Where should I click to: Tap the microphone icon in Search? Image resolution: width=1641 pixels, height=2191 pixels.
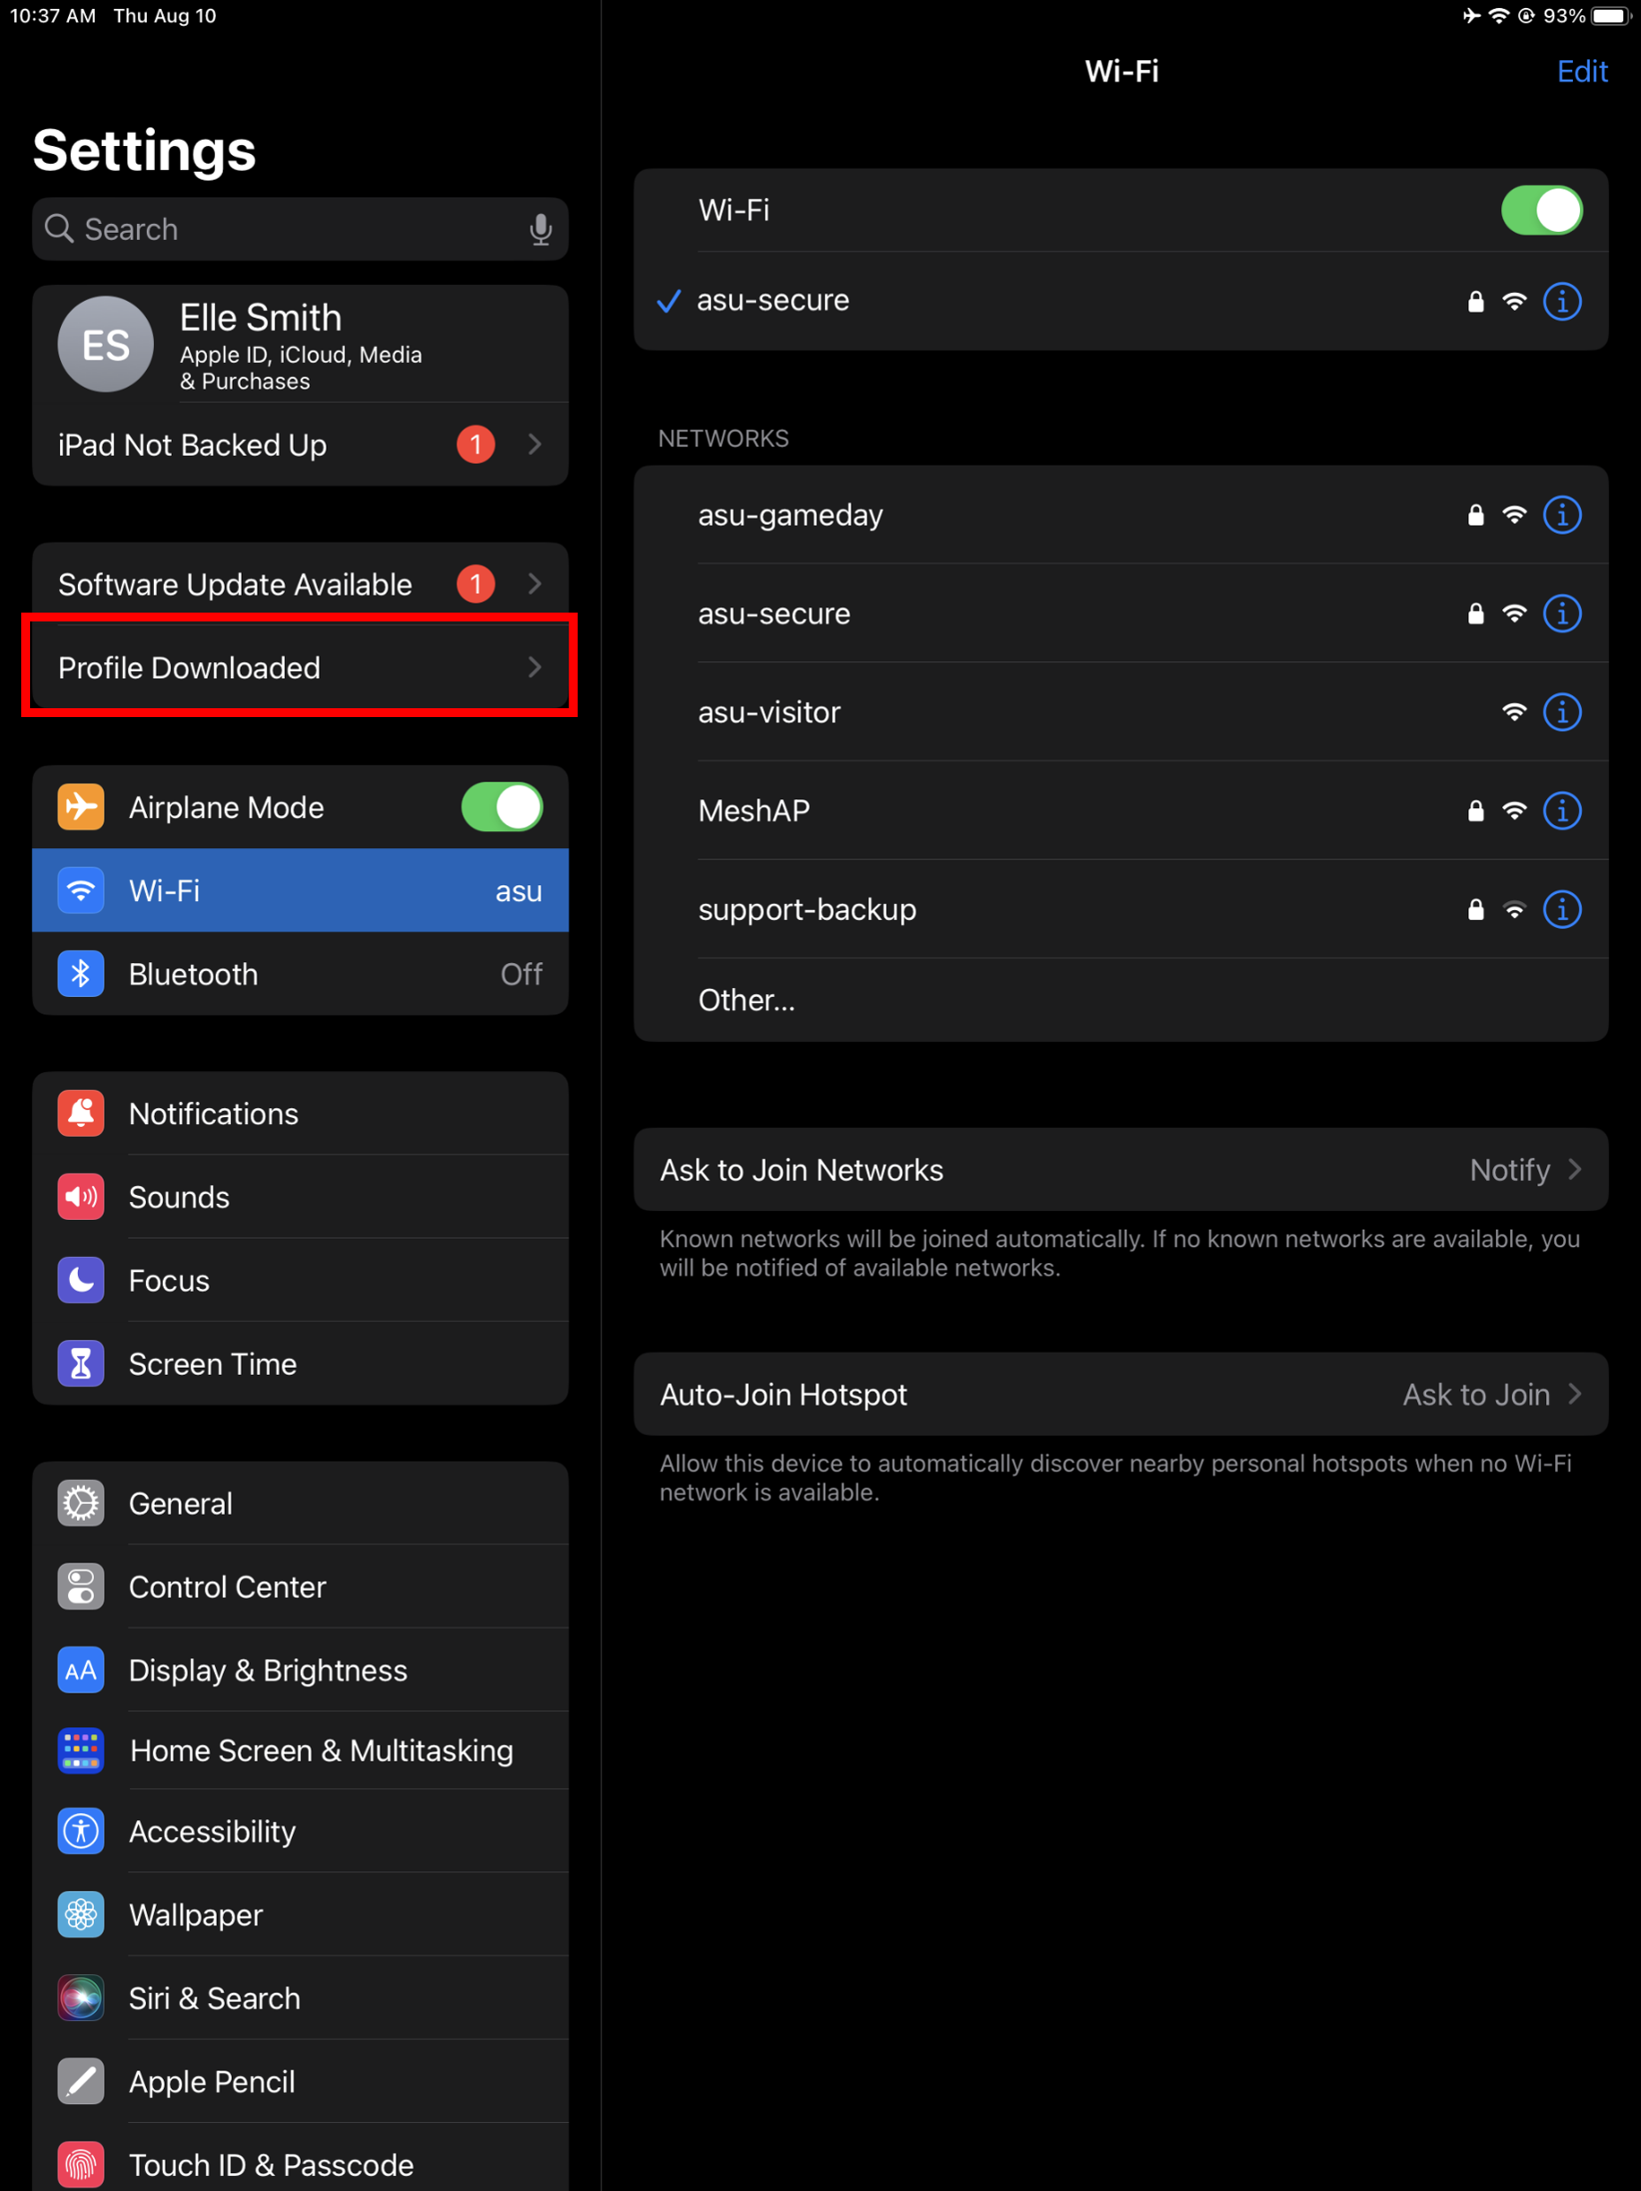coord(540,230)
